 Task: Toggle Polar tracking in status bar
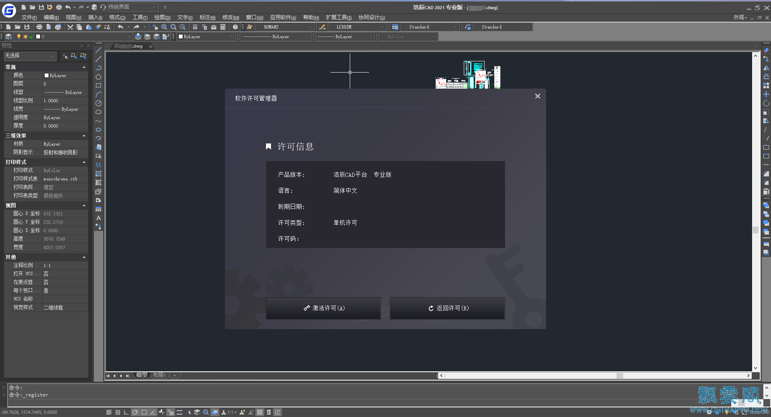135,412
